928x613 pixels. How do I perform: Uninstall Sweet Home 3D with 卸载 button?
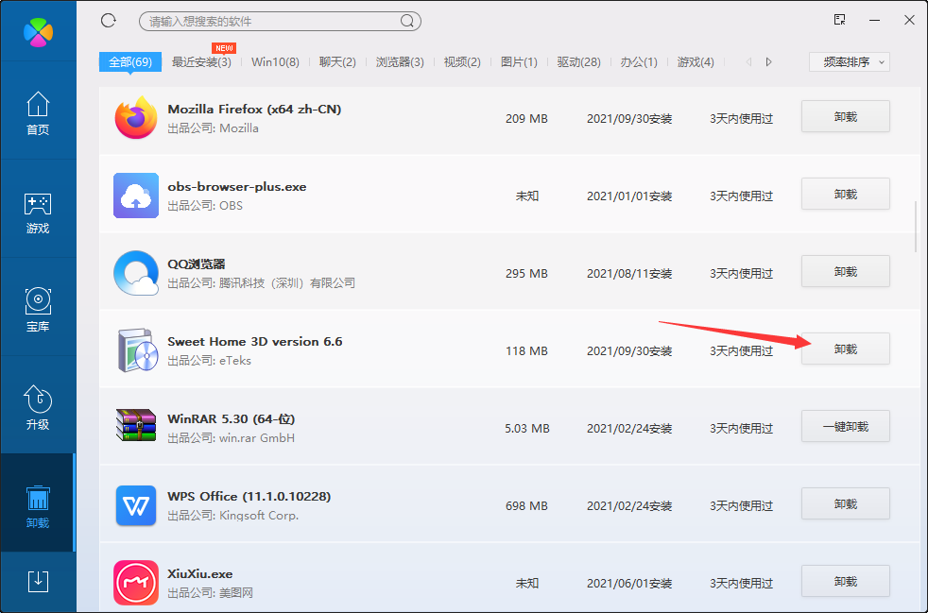(x=846, y=349)
